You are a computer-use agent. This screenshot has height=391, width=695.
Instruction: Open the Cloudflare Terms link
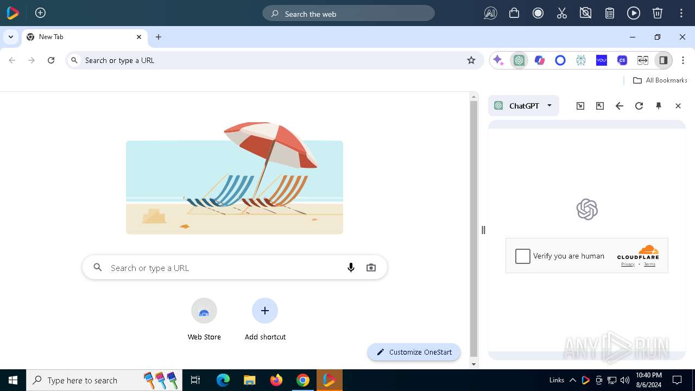pos(649,264)
